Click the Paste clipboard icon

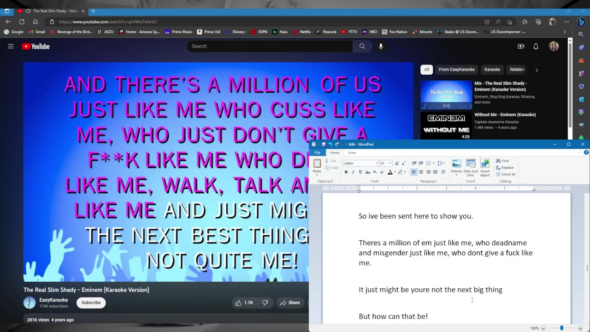tap(317, 163)
